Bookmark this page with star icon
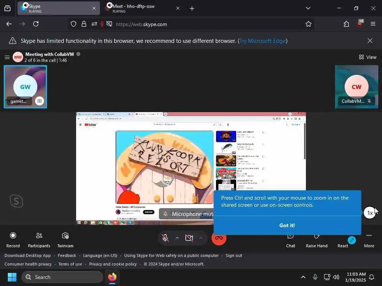The height and width of the screenshot is (286, 382). [x=308, y=24]
